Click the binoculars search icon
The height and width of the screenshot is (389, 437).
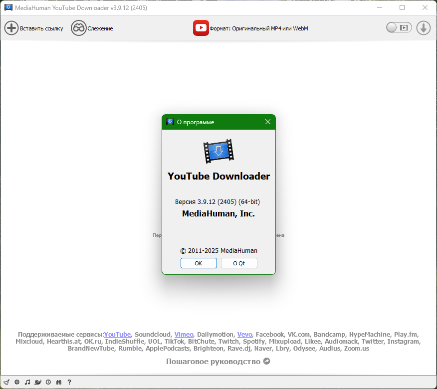point(58,382)
